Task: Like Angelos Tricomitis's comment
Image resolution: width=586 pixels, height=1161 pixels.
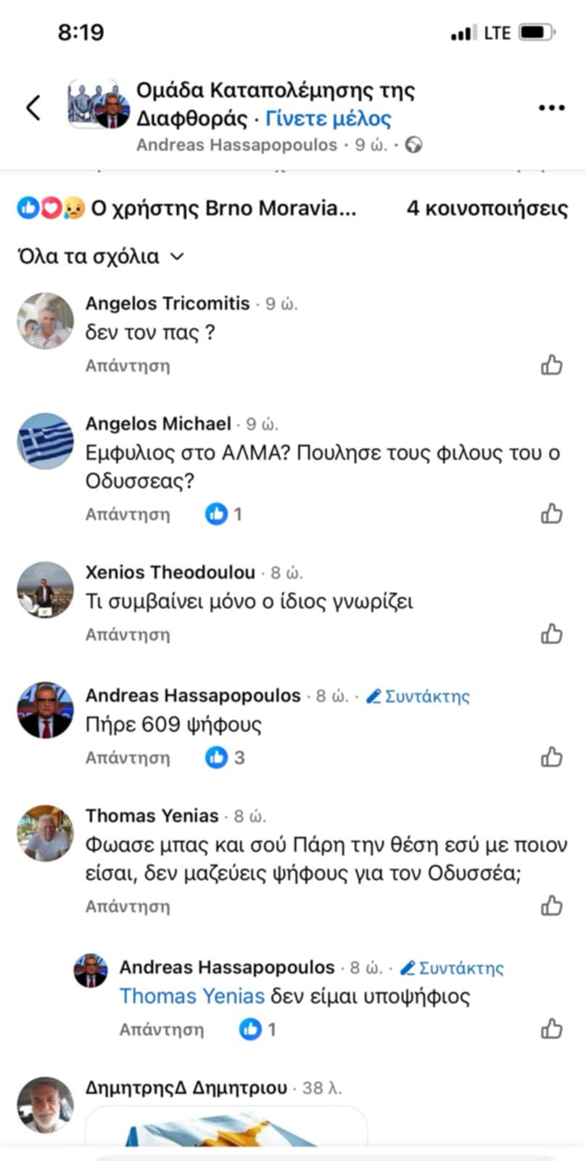Action: [x=552, y=364]
